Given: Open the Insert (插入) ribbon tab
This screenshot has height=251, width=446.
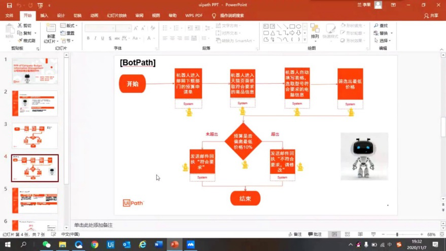Looking at the screenshot, I should [44, 16].
